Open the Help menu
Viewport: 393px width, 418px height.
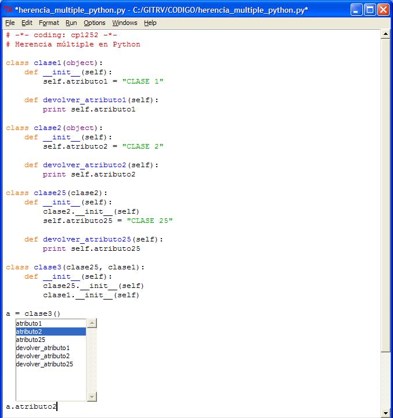pyautogui.click(x=150, y=23)
